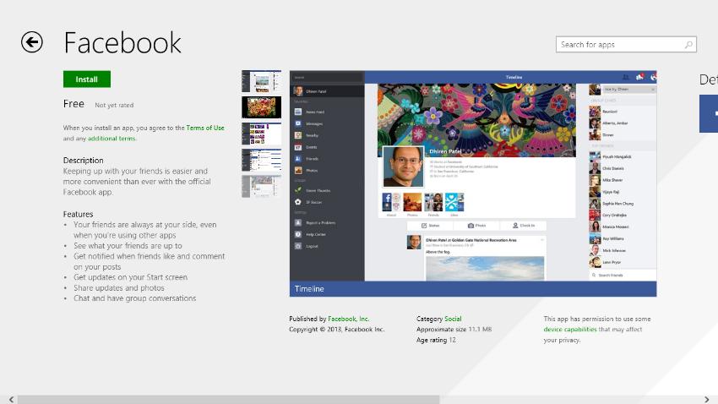Select the third thumbnail showing the photo grid
This screenshot has width=718, height=404.
click(x=262, y=134)
